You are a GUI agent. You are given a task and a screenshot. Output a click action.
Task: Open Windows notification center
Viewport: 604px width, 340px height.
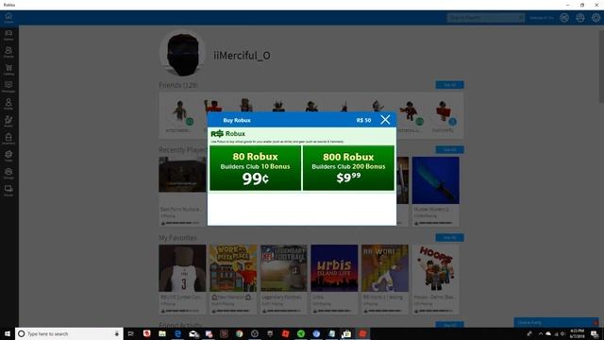click(595, 333)
